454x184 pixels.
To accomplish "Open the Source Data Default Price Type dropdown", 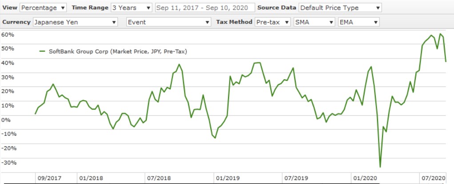I will pos(340,8).
